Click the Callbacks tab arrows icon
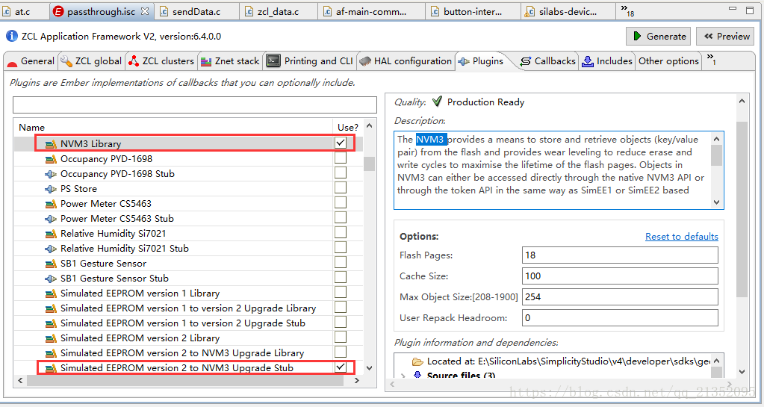This screenshot has height=407, width=764. tap(526, 61)
